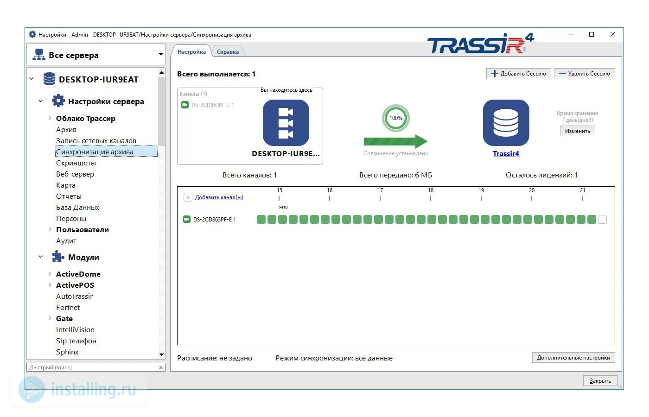Open the Trassir4 link
Viewport: 649px width, 417px height.
pos(506,154)
